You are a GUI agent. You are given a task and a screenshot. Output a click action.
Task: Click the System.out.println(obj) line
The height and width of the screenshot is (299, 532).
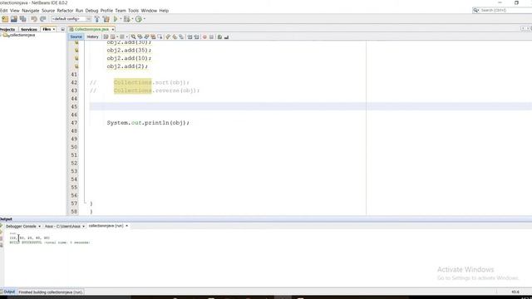pos(148,123)
